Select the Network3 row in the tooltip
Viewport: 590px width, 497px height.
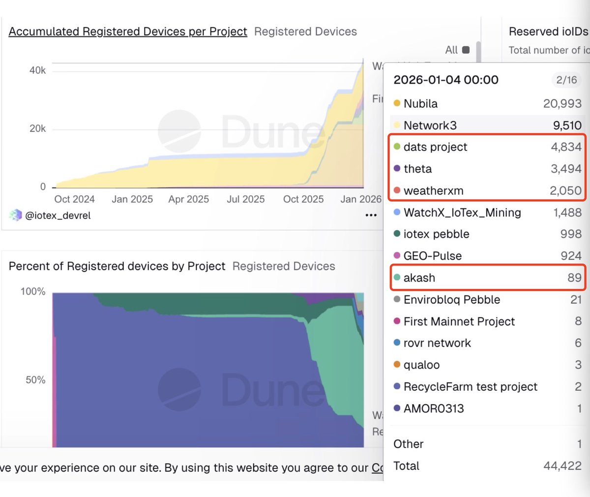pyautogui.click(x=487, y=125)
